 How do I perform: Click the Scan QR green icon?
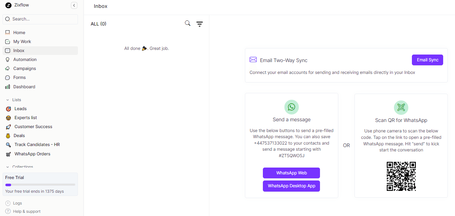pyautogui.click(x=401, y=107)
